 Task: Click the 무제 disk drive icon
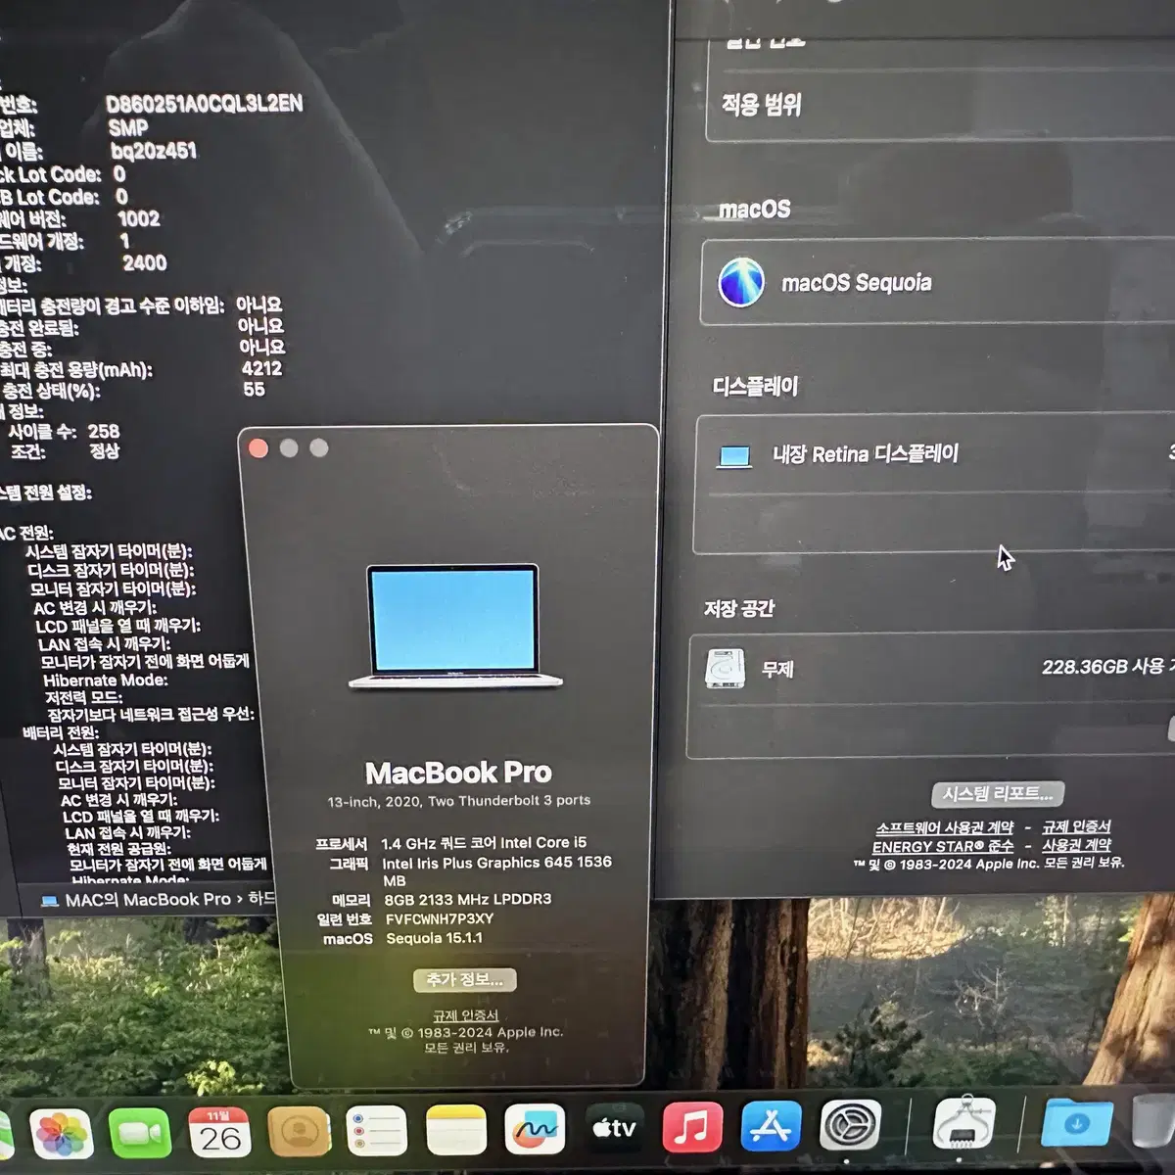(x=726, y=671)
